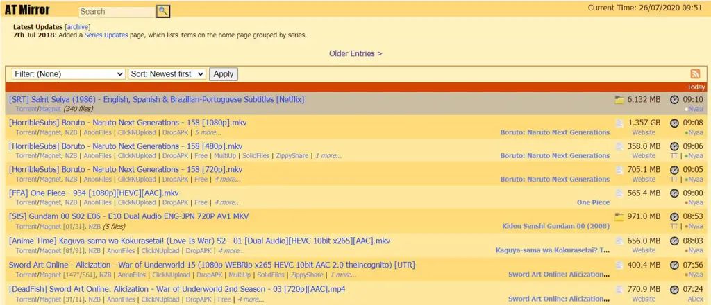
Task: Click DropAPK link on One Piece row
Action: tap(176, 202)
